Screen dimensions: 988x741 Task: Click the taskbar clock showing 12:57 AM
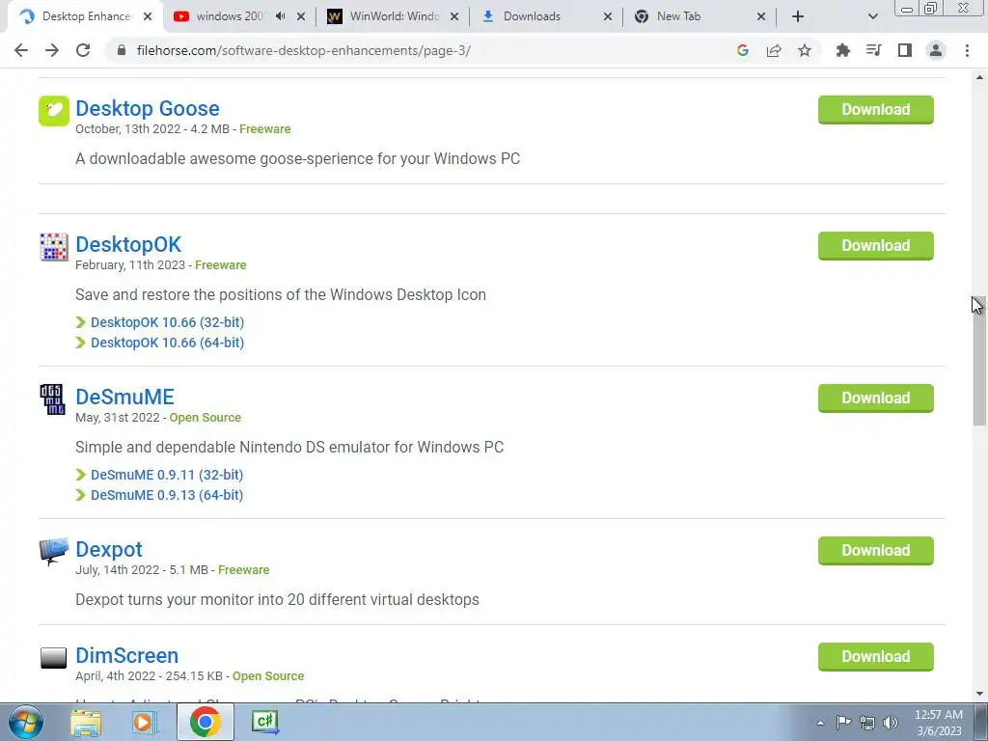(x=938, y=723)
